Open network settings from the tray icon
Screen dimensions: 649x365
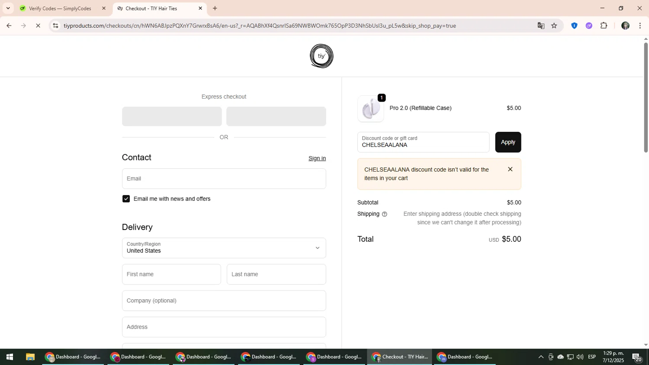click(570, 357)
